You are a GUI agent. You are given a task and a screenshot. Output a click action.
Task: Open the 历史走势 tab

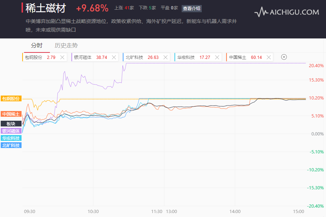[66, 46]
